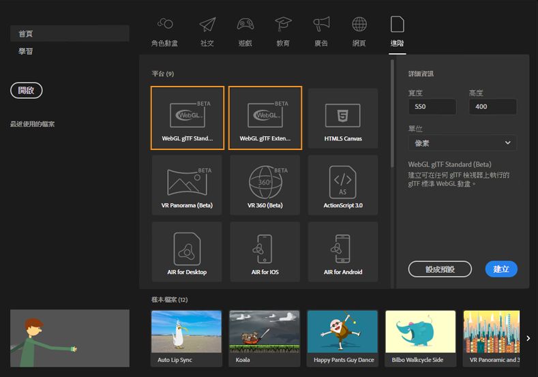Open the Koala sample file
Viewport: 538px width, 377px height.
265,339
